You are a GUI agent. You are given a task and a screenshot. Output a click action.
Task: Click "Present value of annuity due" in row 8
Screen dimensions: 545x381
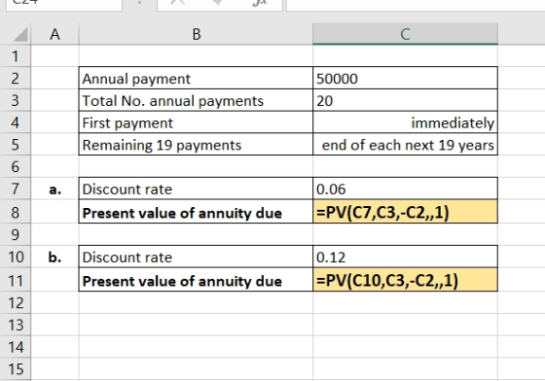196,212
